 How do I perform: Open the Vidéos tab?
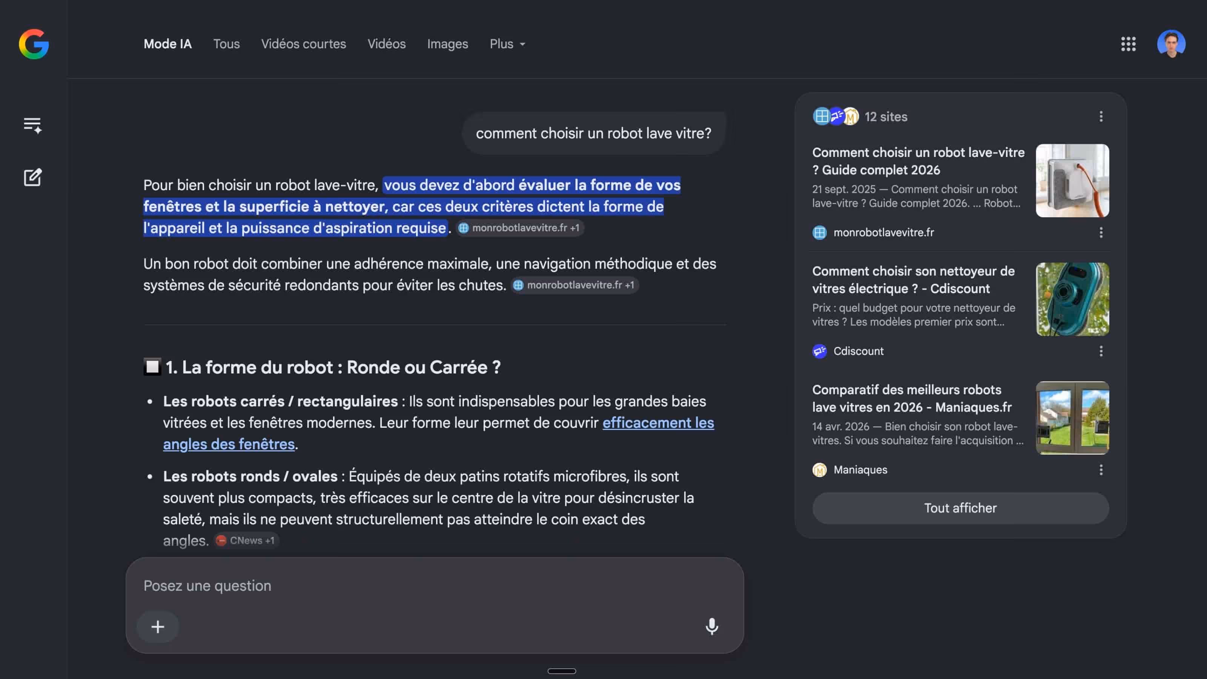pyautogui.click(x=387, y=44)
